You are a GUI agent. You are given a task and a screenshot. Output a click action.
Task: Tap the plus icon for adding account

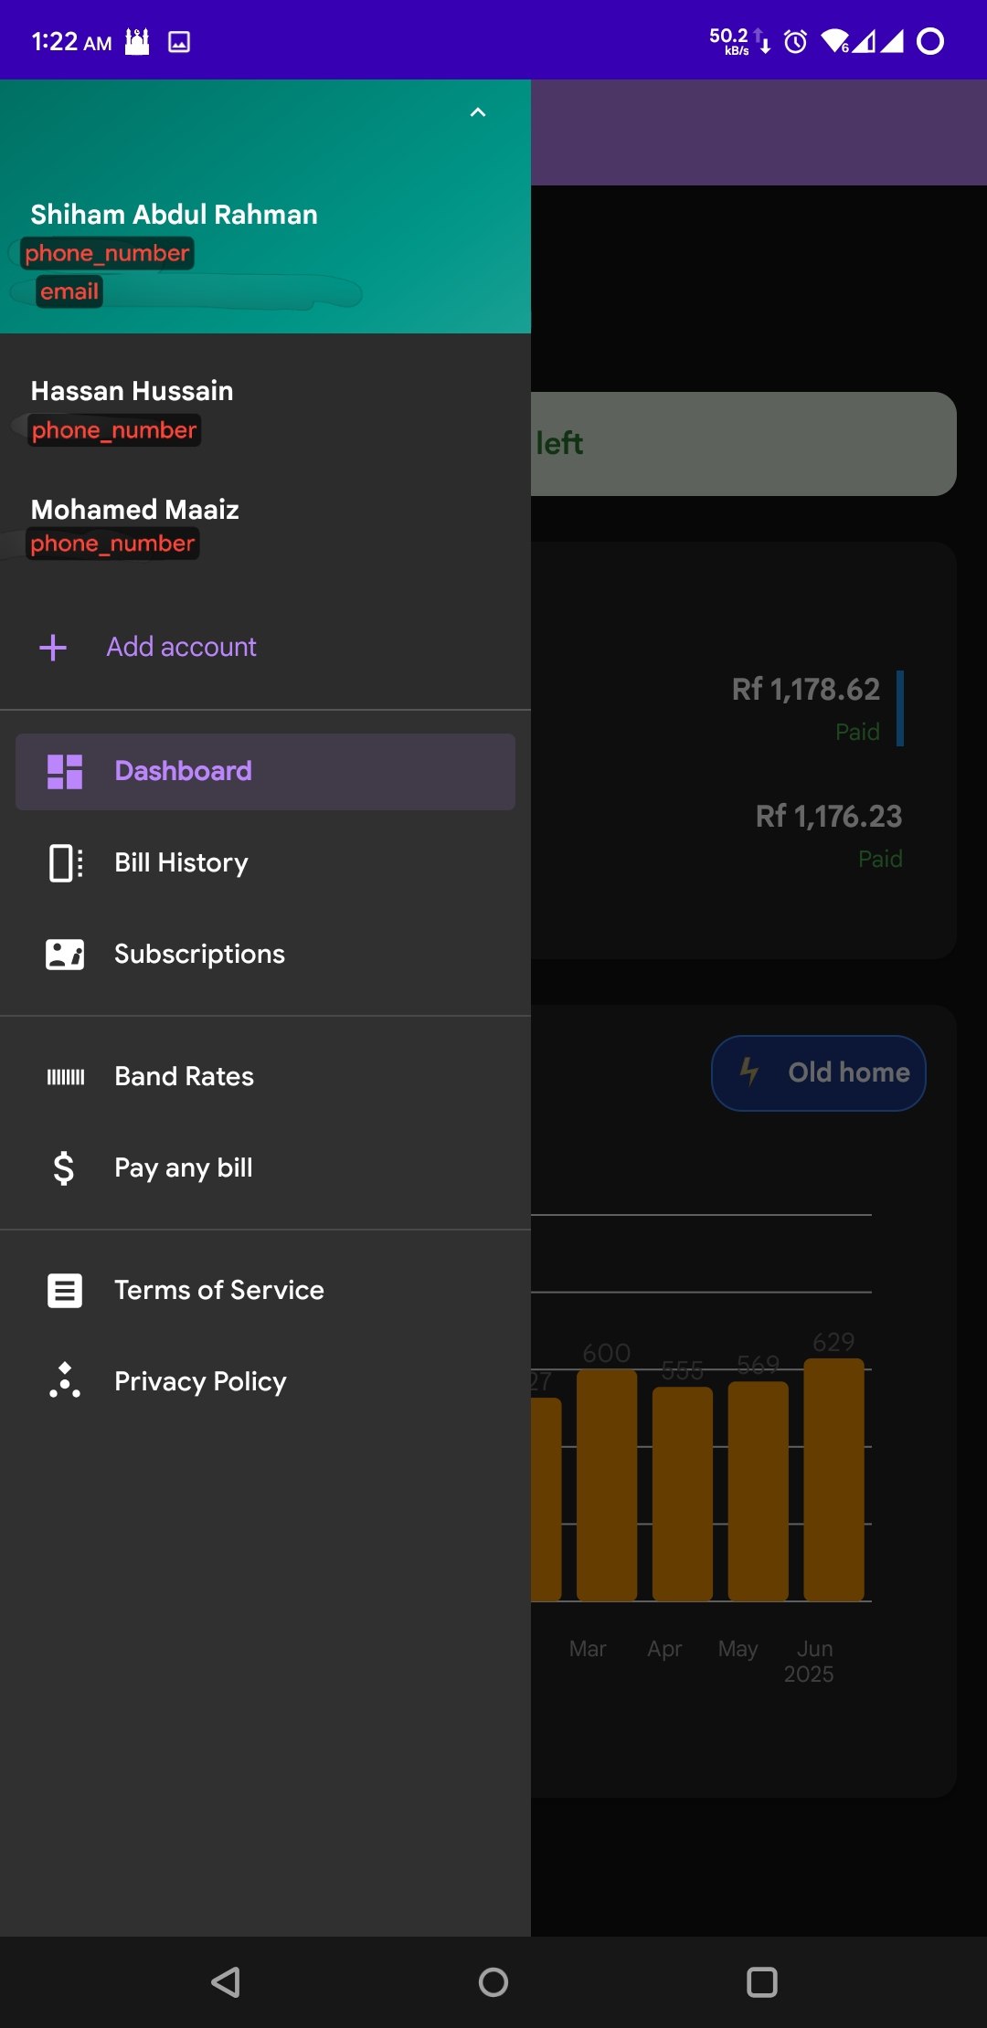point(53,648)
